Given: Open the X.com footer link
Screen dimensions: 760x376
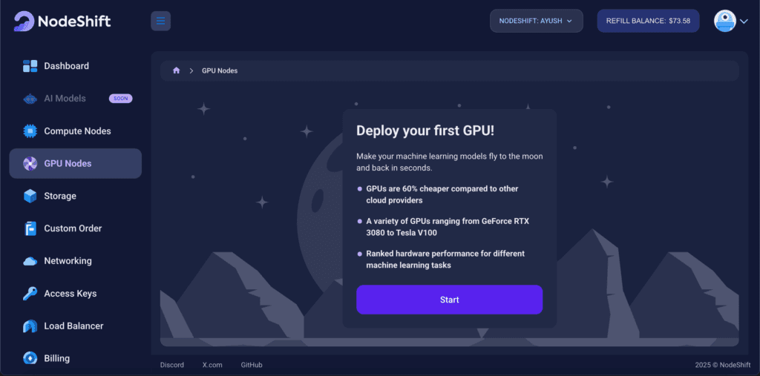Looking at the screenshot, I should [212, 365].
